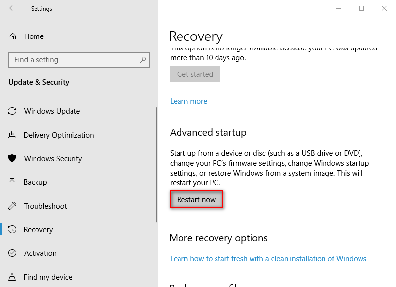Screen dimensions: 396x287
Task: Click the Delivery Optimization icon
Action: [x=13, y=135]
